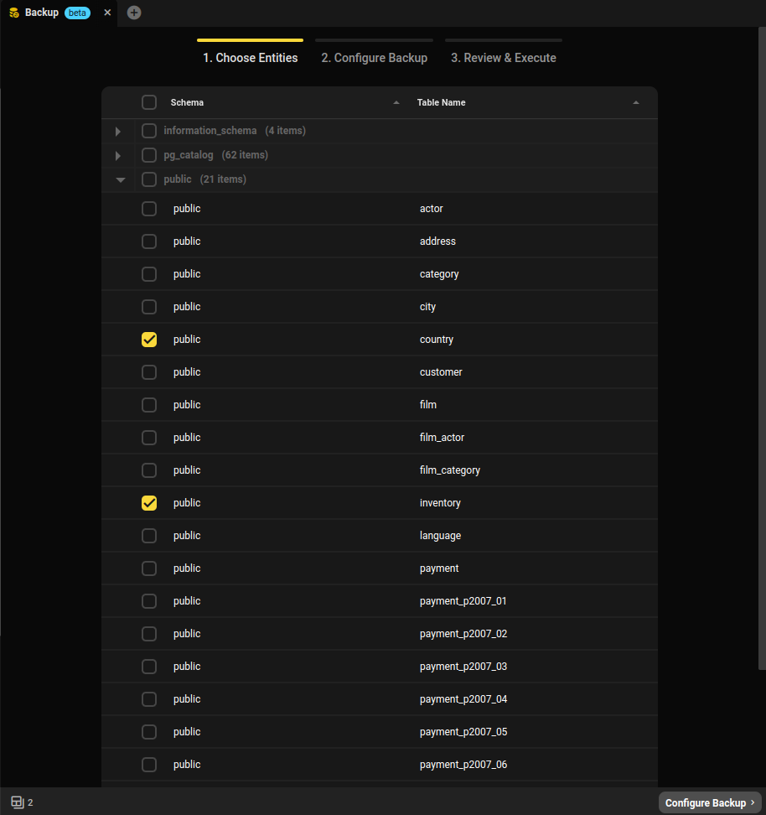Close the Backup tab
766x815 pixels.
[x=106, y=12]
